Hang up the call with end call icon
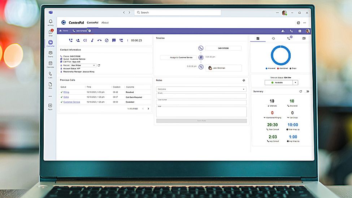Image resolution: width=352 pixels, height=198 pixels. click(99, 40)
